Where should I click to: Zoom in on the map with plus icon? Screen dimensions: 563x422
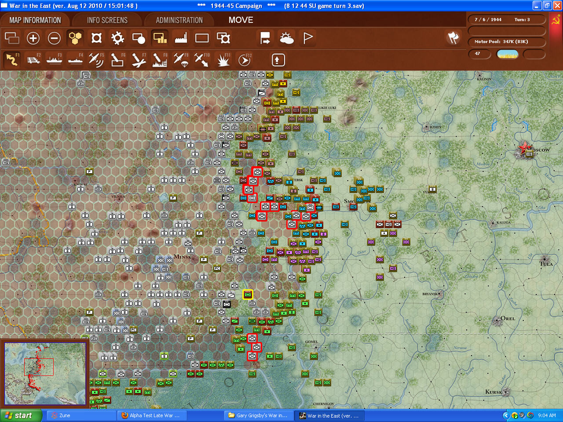click(33, 38)
